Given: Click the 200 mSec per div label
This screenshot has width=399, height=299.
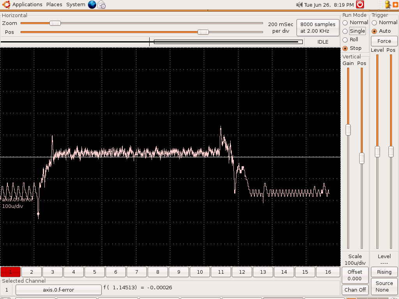Looking at the screenshot, I should coord(281,28).
